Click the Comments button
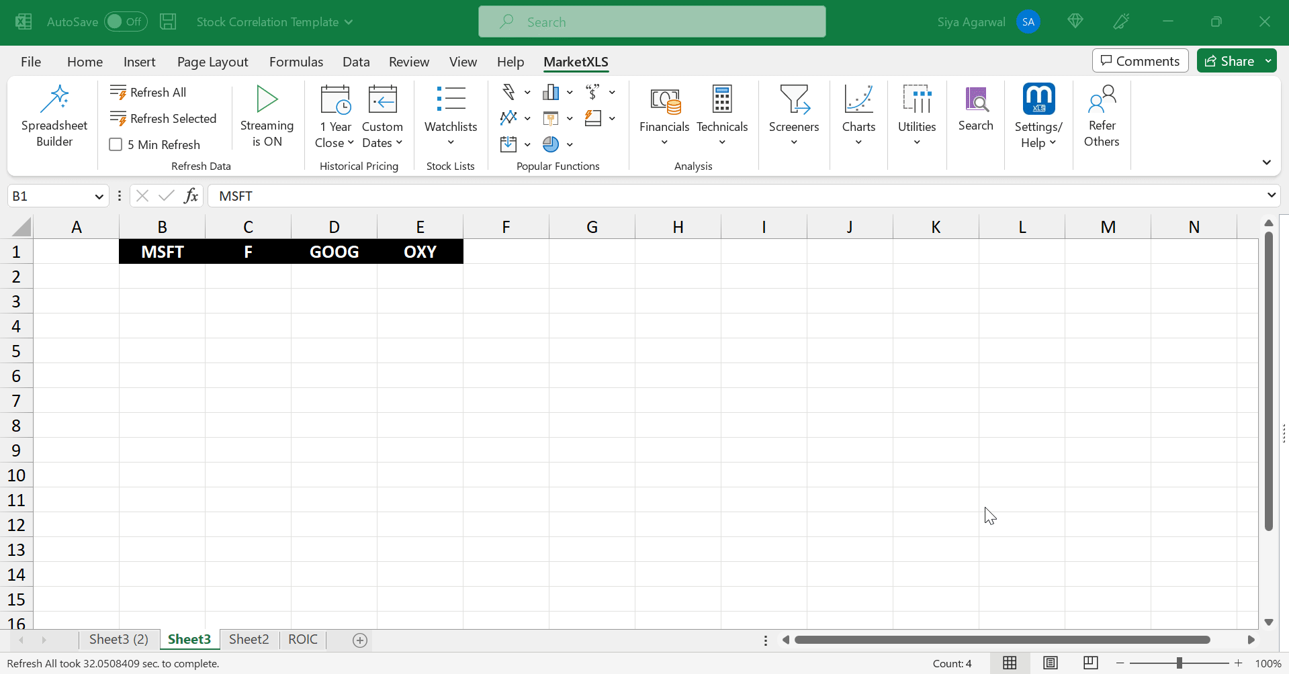Screen dimensions: 1289x674 (x=1140, y=61)
